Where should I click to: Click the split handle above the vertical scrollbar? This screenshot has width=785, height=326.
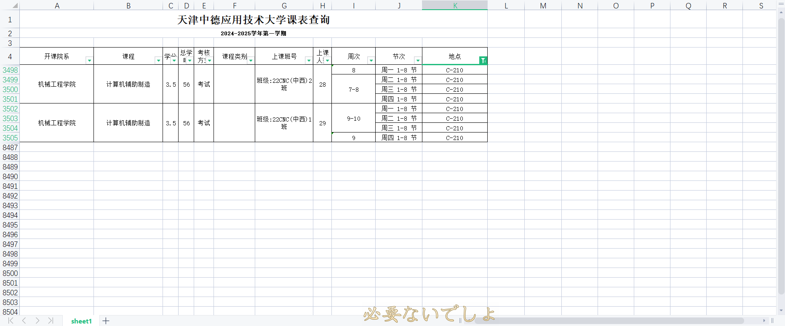pyautogui.click(x=781, y=4)
